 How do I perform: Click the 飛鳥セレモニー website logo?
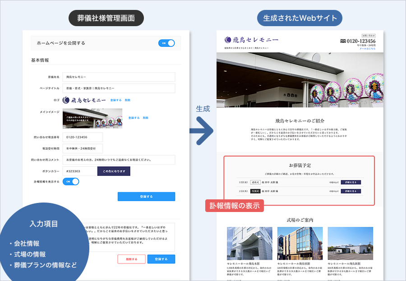(251, 40)
